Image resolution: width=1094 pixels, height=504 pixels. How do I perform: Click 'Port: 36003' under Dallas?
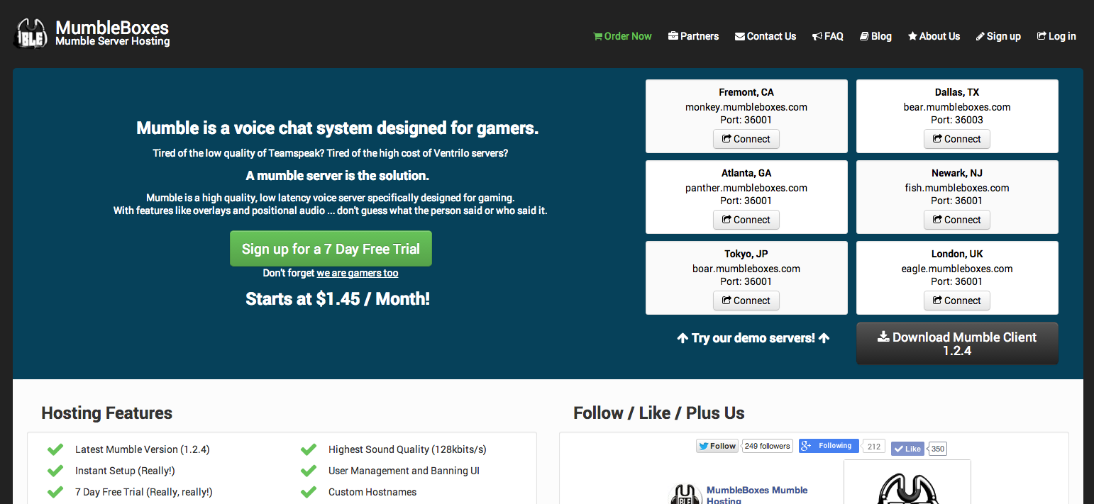(x=957, y=120)
